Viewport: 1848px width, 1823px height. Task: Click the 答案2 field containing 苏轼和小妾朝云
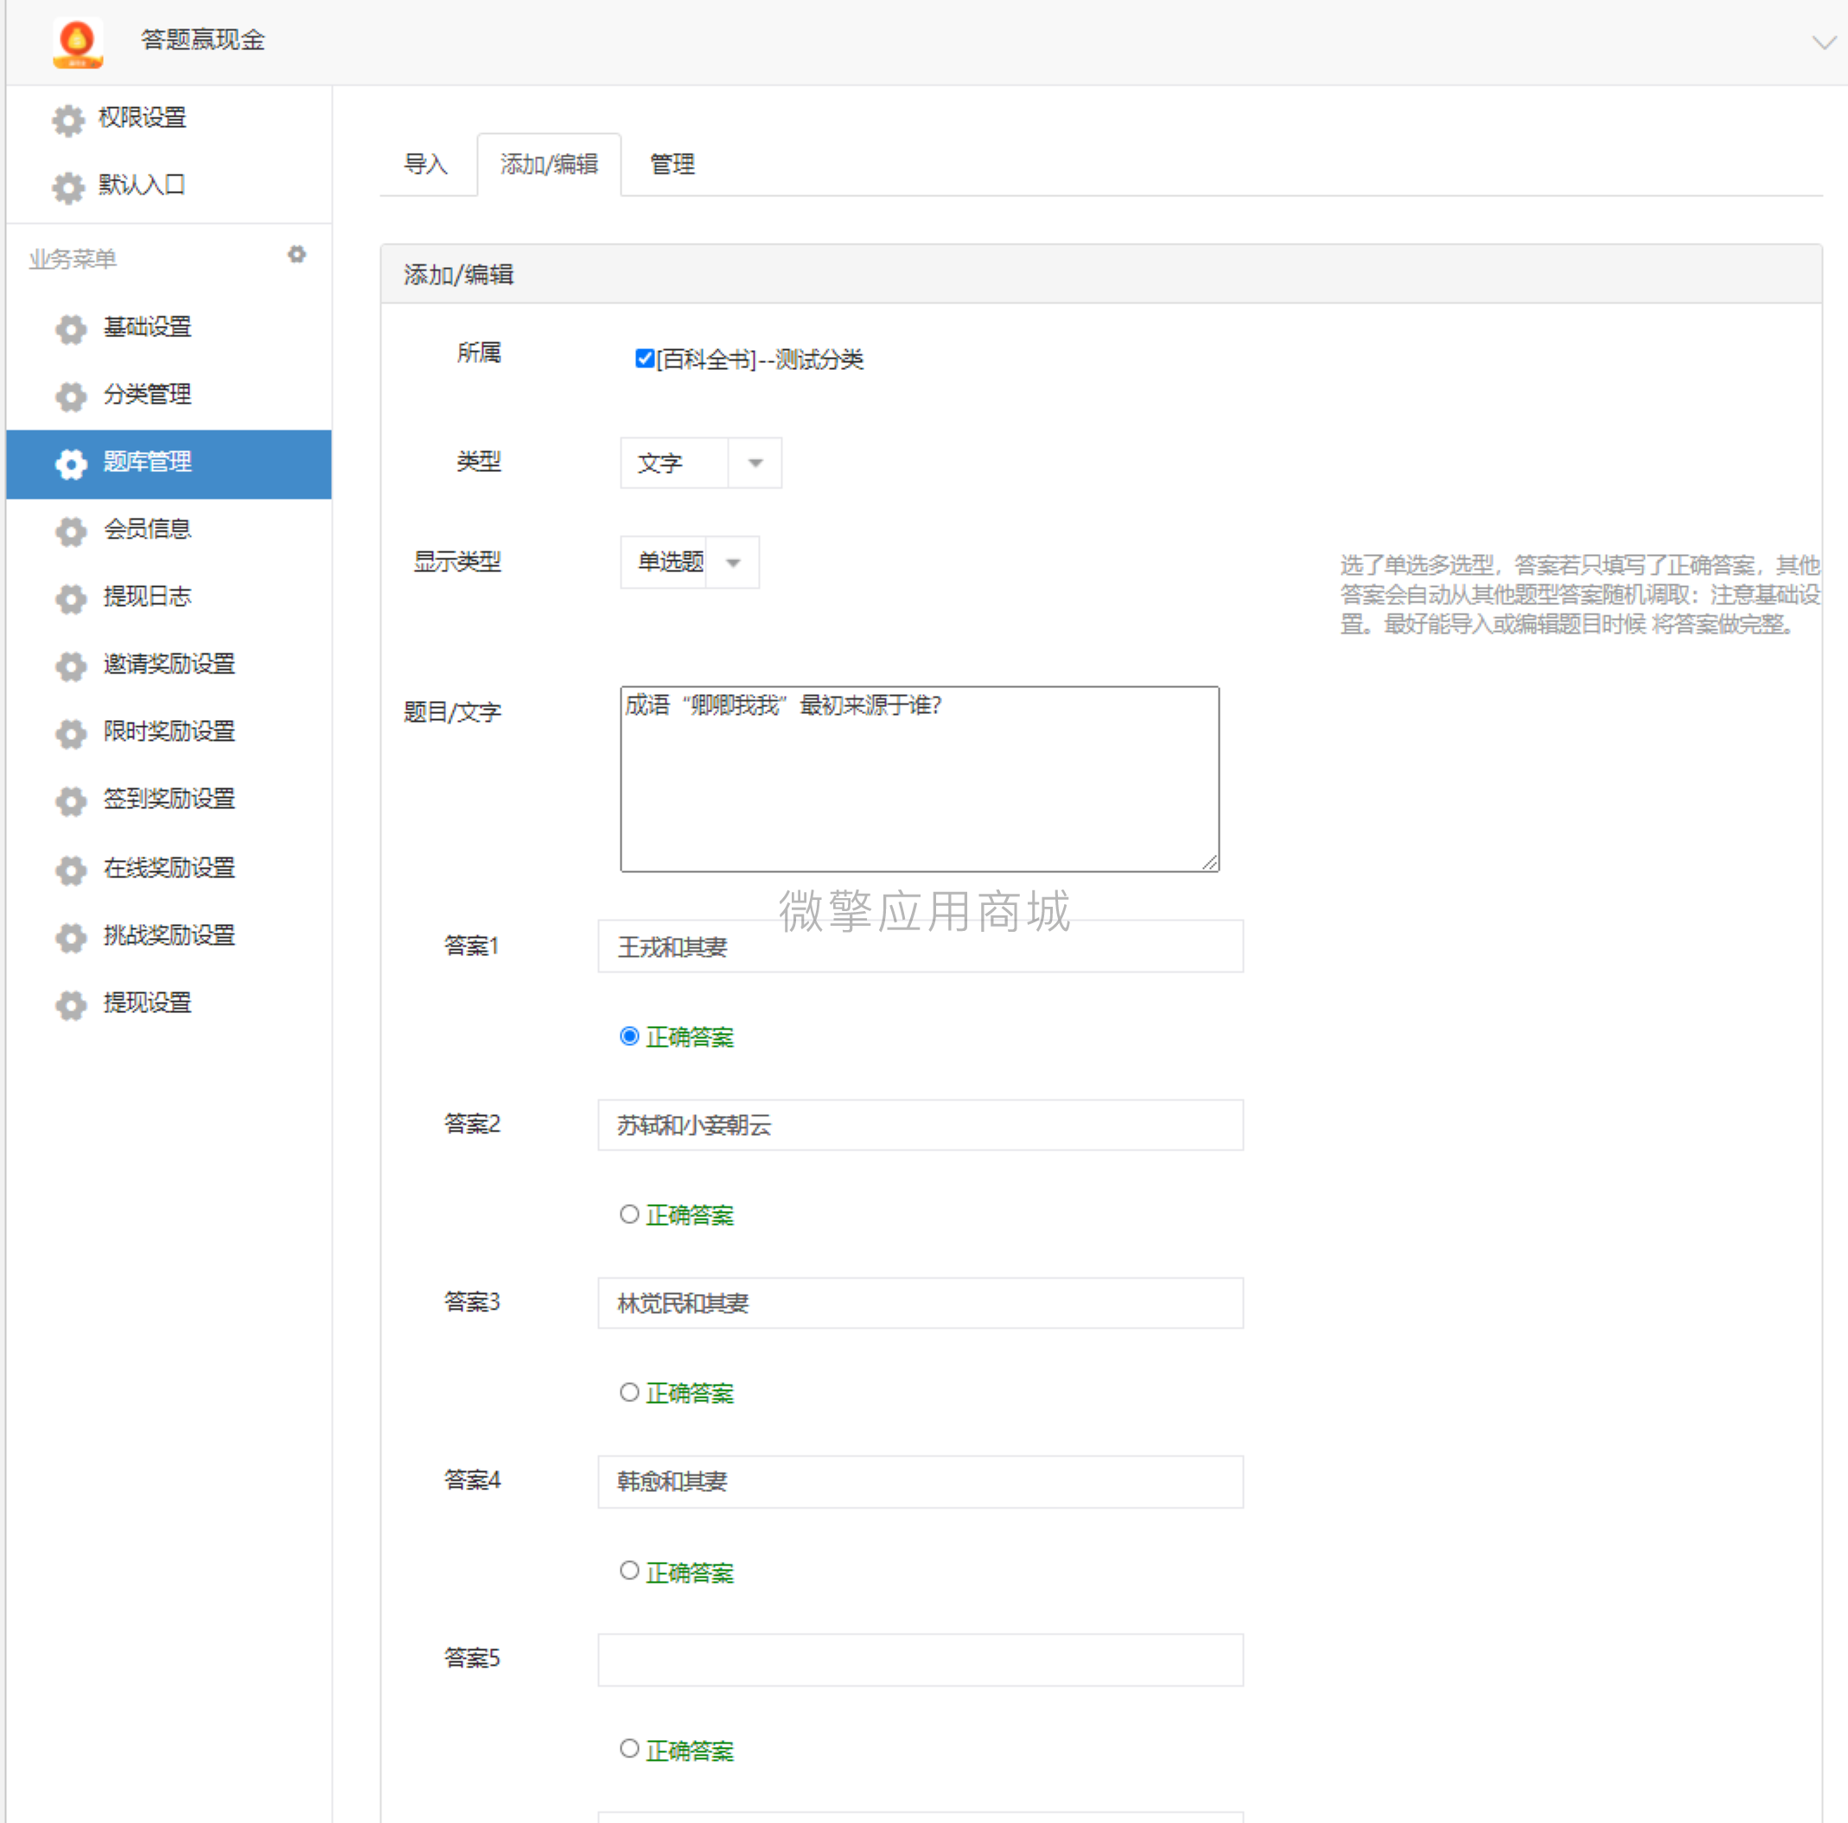921,1125
